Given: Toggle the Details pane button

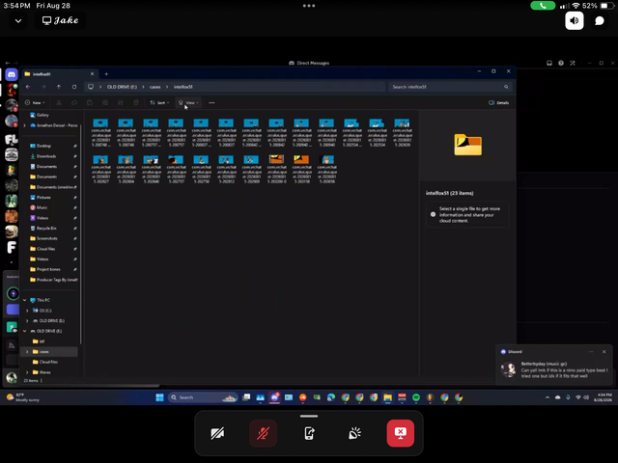Looking at the screenshot, I should [498, 103].
